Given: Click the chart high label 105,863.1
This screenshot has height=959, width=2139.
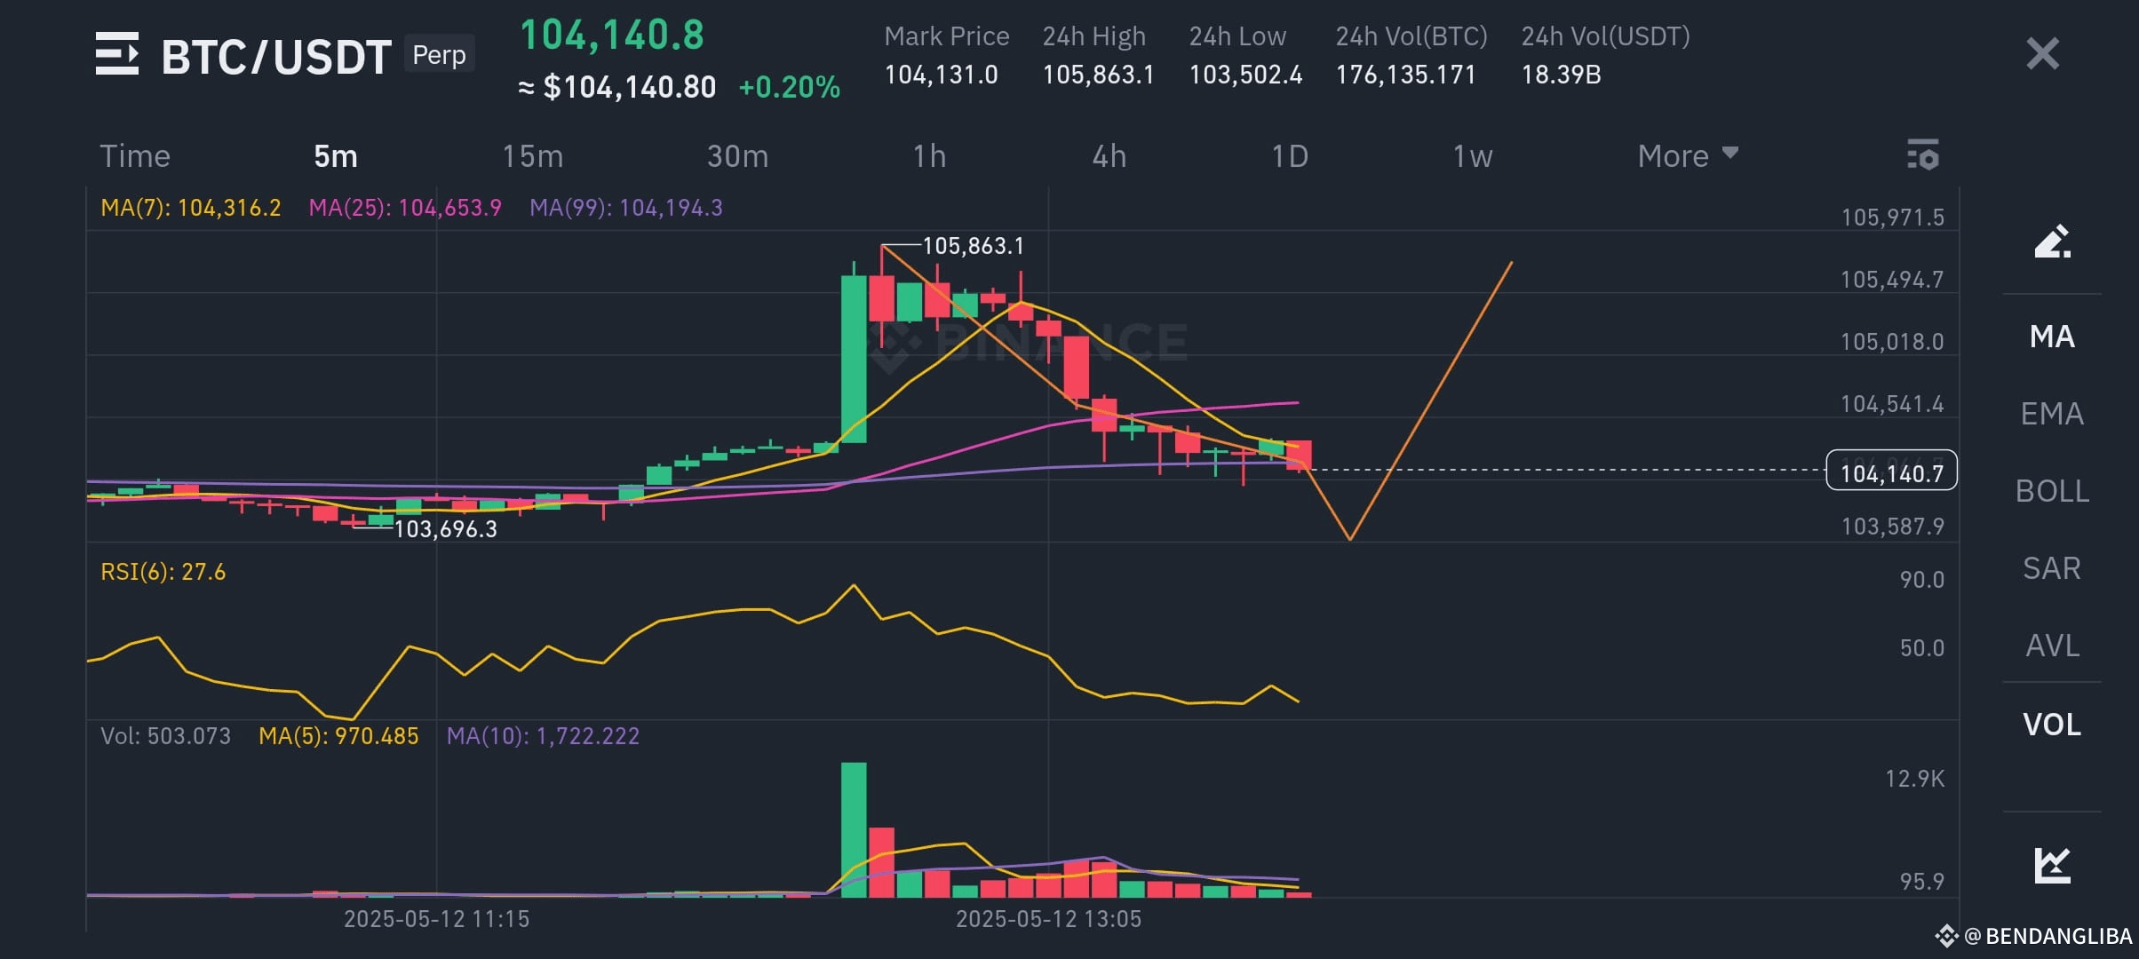Looking at the screenshot, I should tap(973, 246).
